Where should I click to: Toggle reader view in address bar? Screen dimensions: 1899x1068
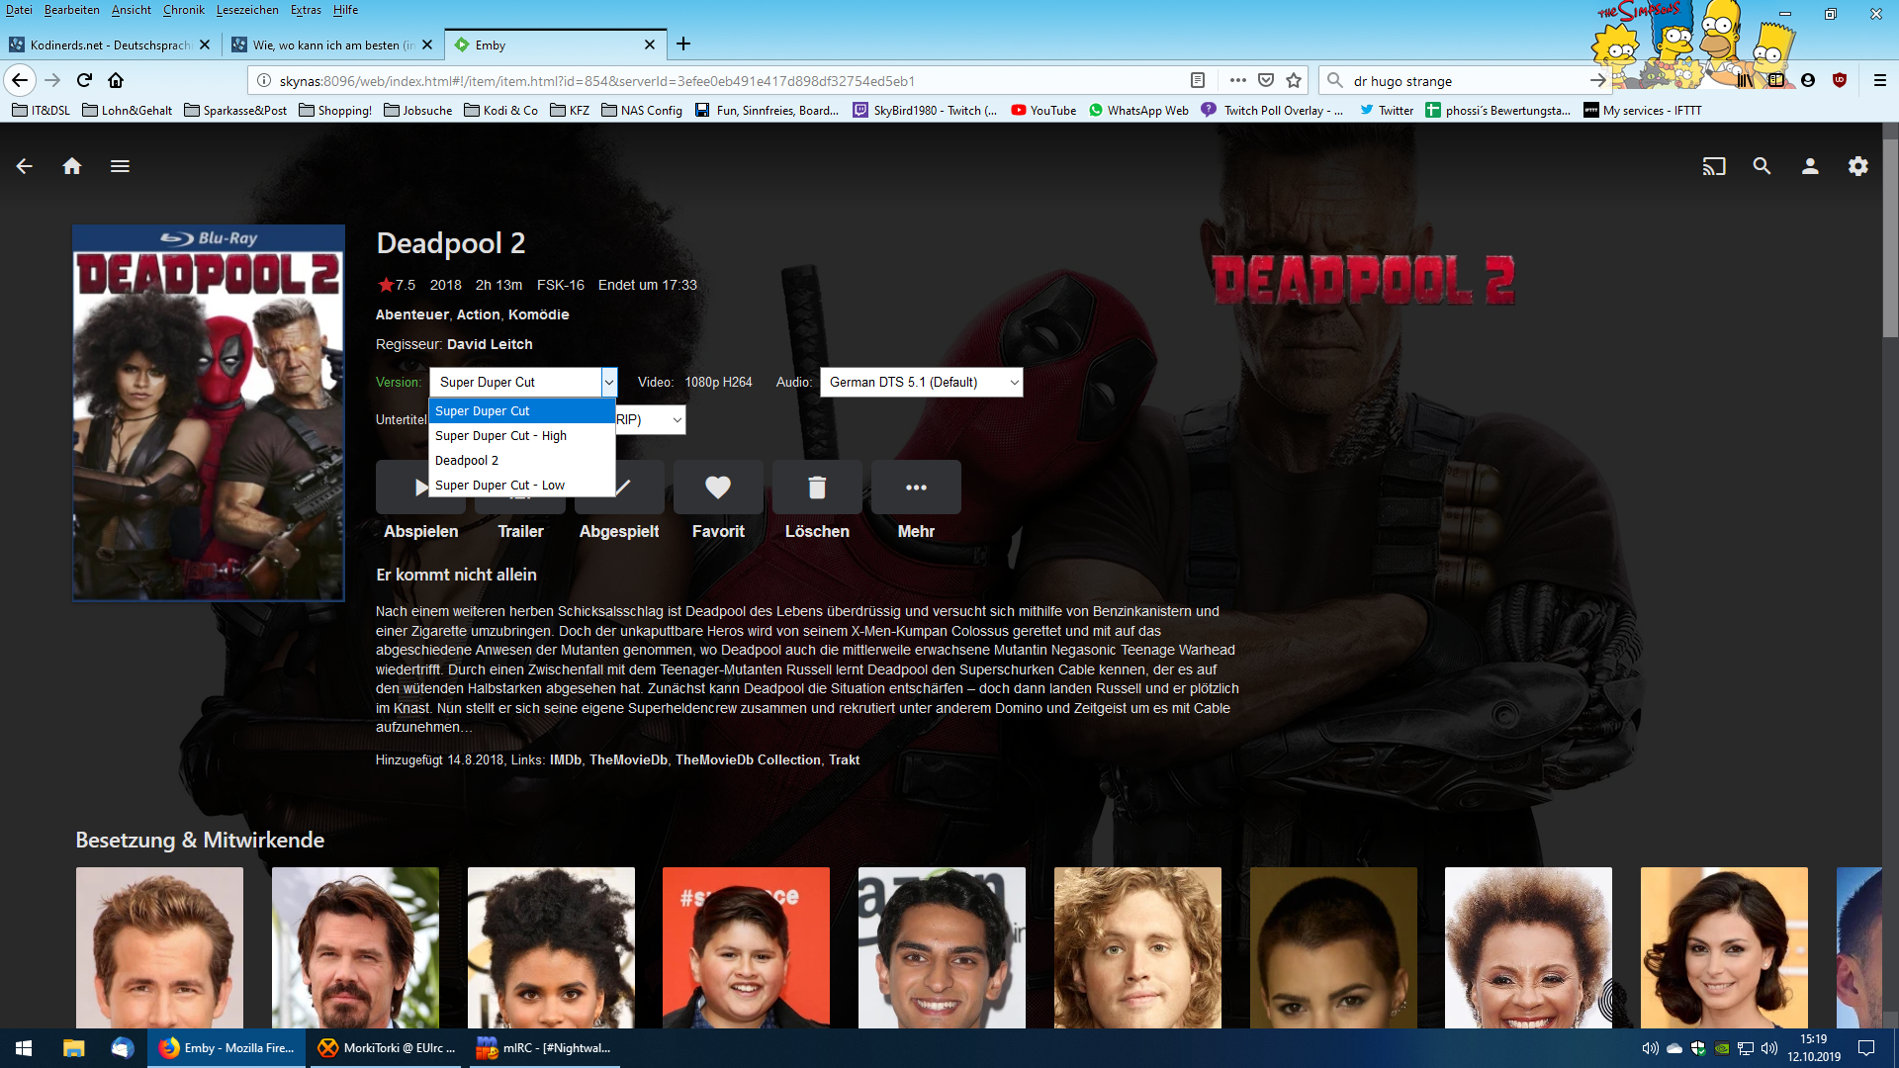(1197, 80)
